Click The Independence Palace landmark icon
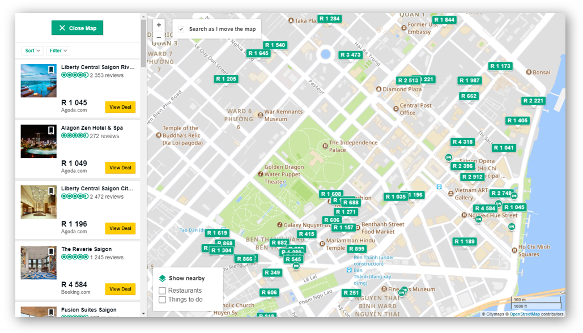The image size is (583, 333). click(x=325, y=146)
